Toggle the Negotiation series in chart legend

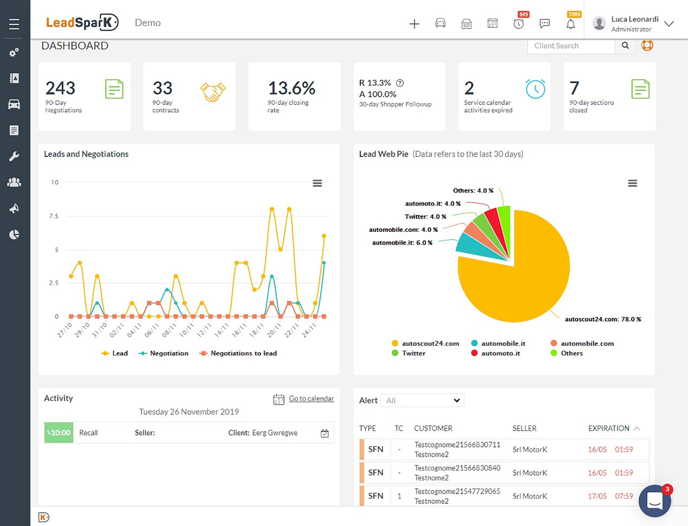point(164,353)
